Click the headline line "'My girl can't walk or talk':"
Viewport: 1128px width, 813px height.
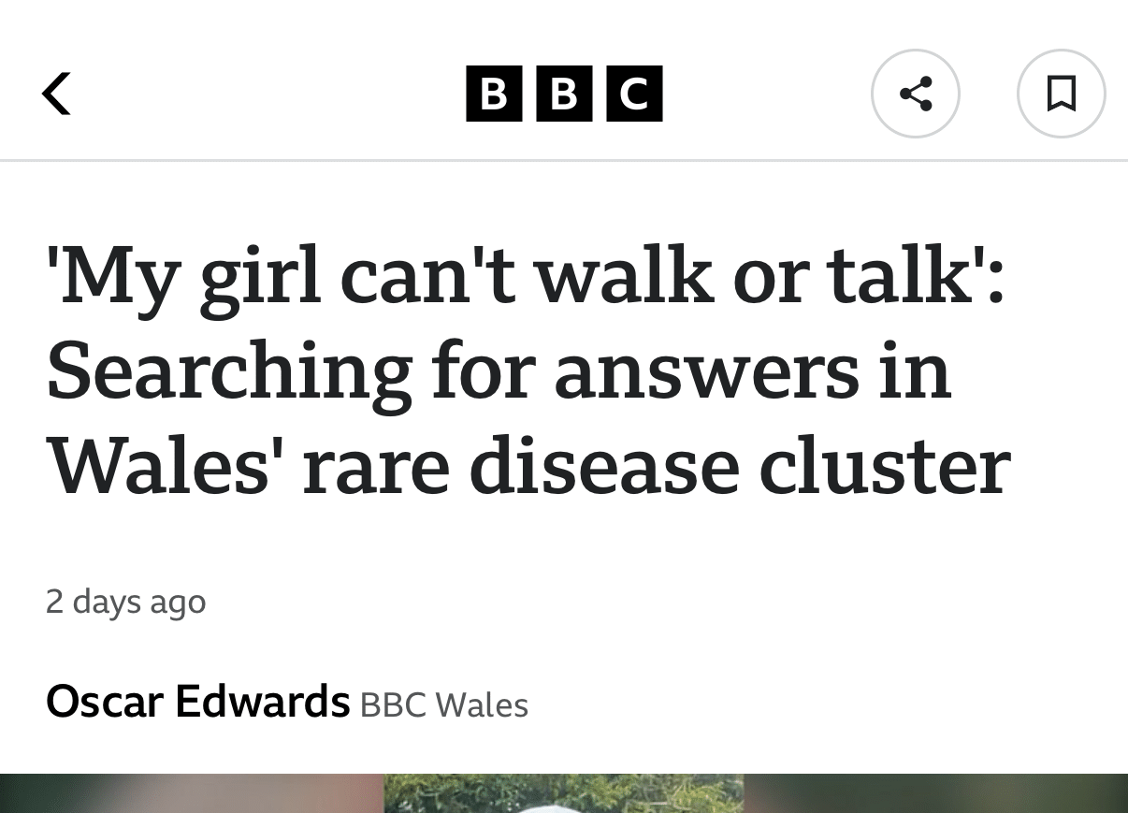525,277
